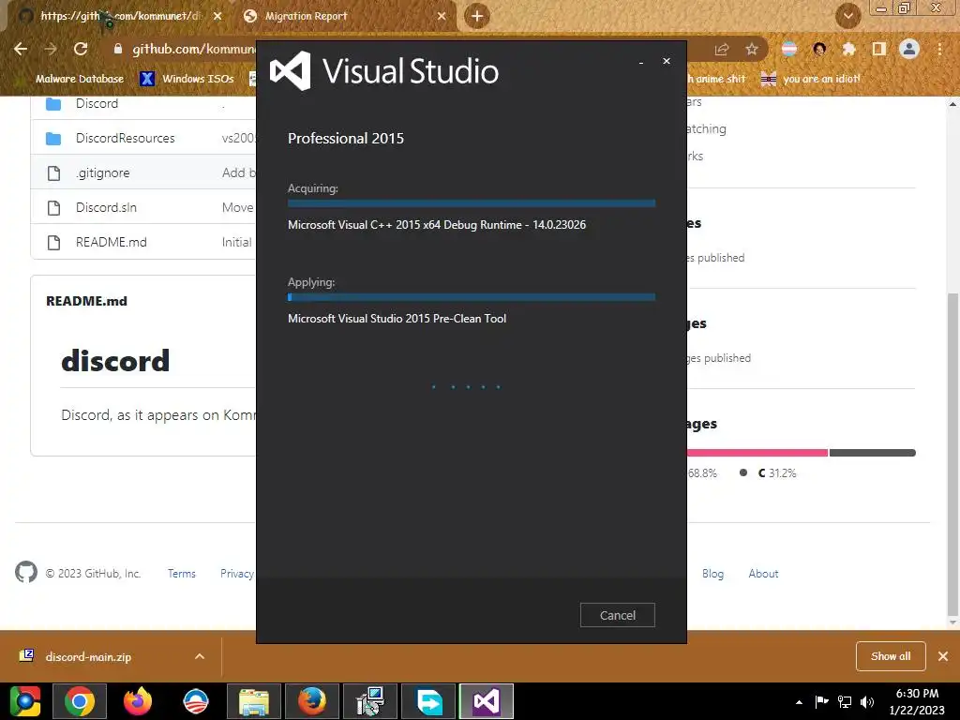Minimize the Visual Studio installer window
This screenshot has height=720, width=960.
pos(641,62)
